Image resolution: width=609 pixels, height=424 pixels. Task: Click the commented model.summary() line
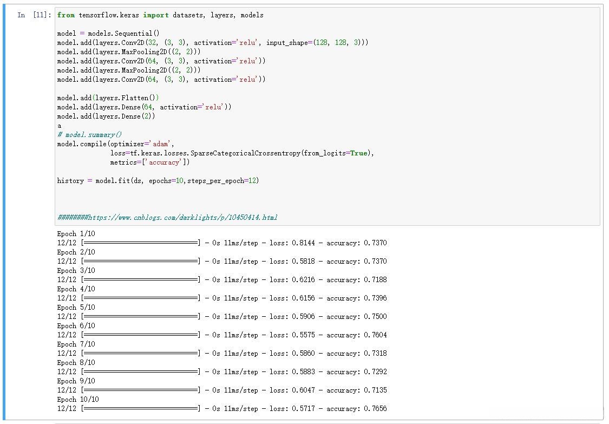pyautogui.click(x=90, y=135)
